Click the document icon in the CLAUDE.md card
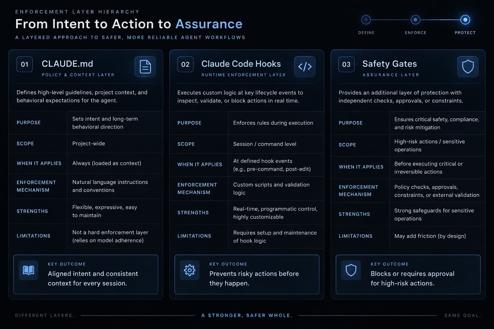This screenshot has height=329, width=494. click(145, 67)
